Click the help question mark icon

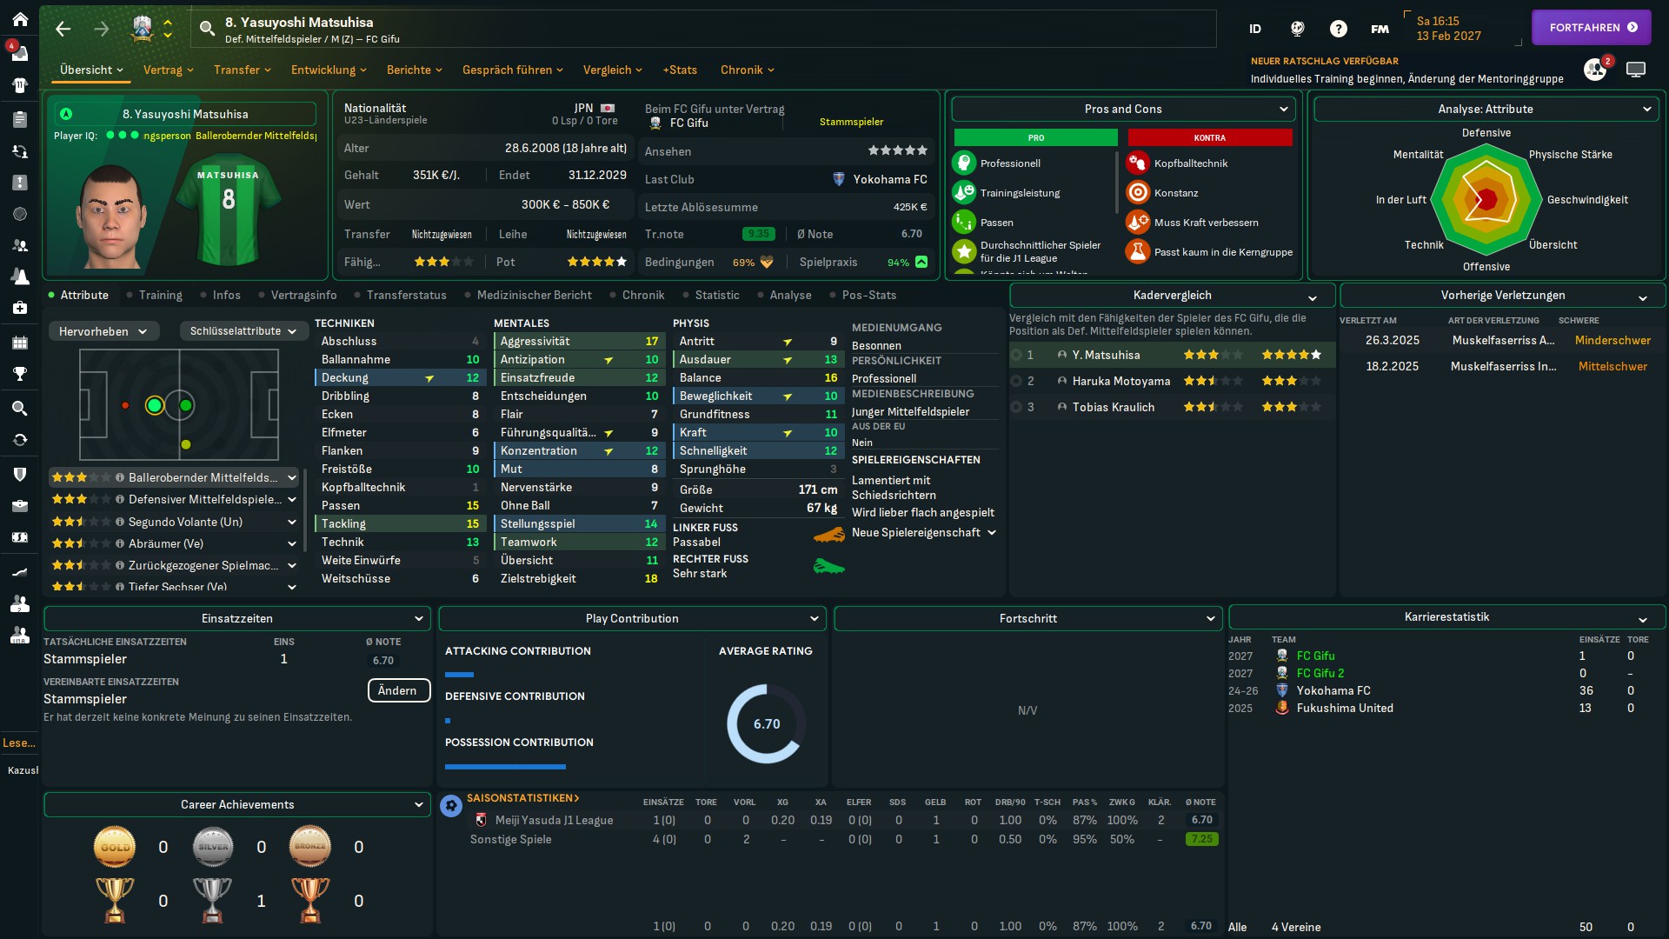tap(1338, 29)
